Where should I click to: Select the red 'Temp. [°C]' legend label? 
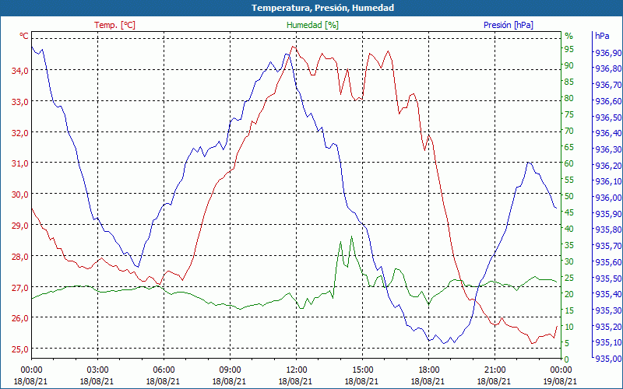[114, 25]
